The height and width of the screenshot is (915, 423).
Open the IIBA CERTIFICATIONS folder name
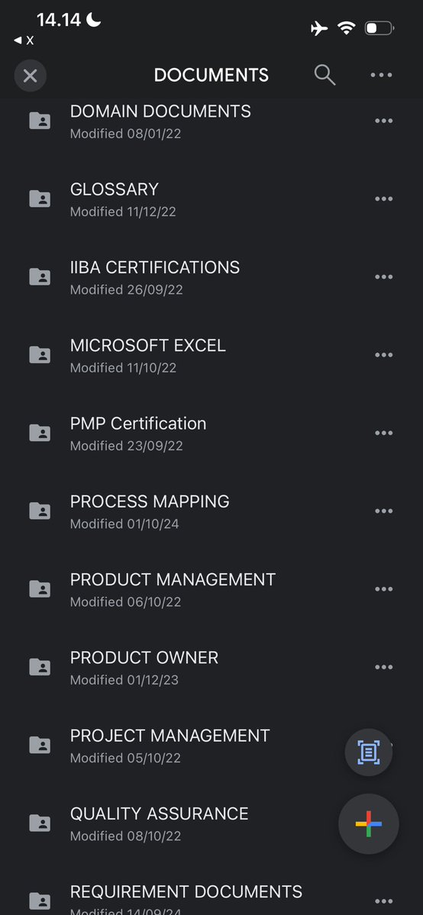(x=155, y=267)
